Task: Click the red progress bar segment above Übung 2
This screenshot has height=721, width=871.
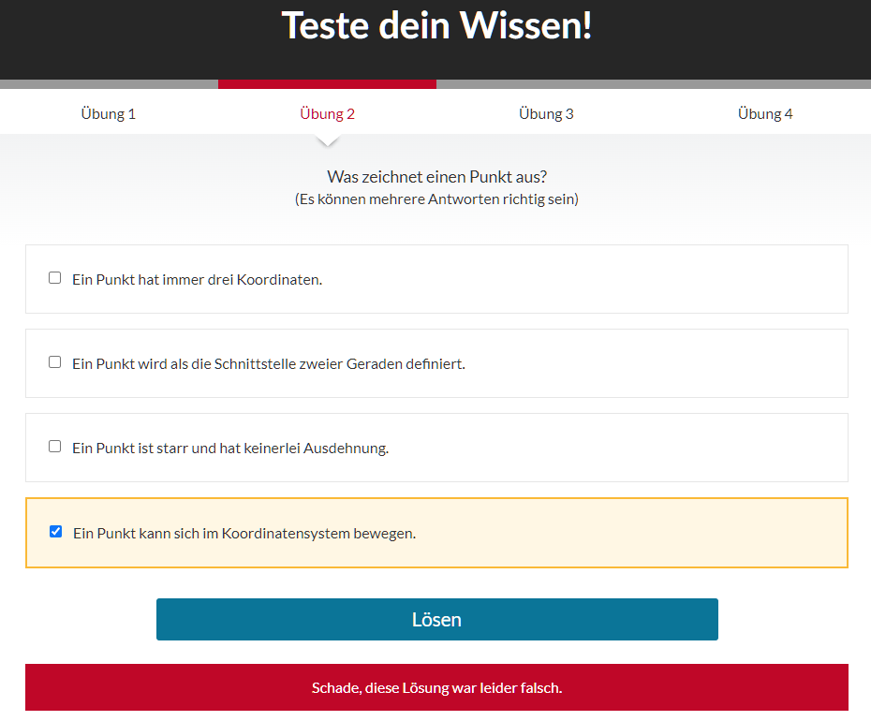Action: tap(327, 84)
